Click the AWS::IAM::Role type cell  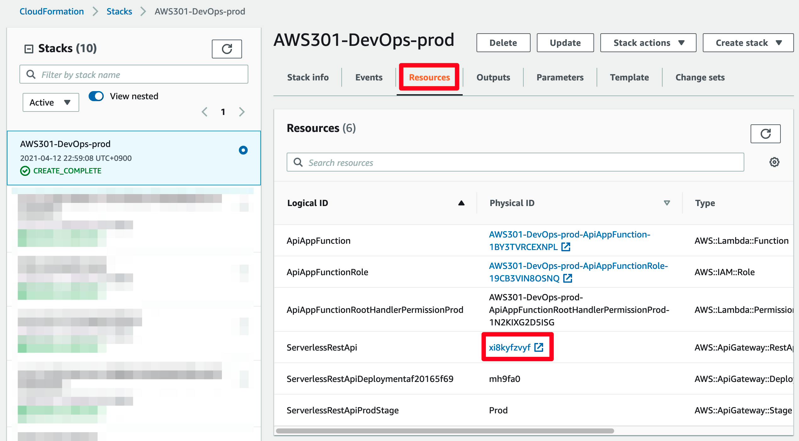point(725,272)
